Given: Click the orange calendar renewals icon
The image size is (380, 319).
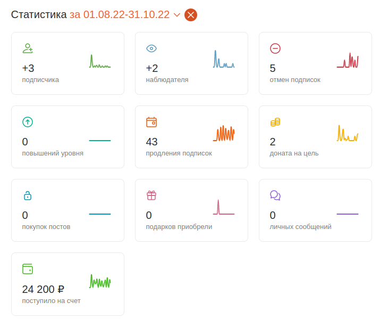Looking at the screenshot, I should [151, 122].
